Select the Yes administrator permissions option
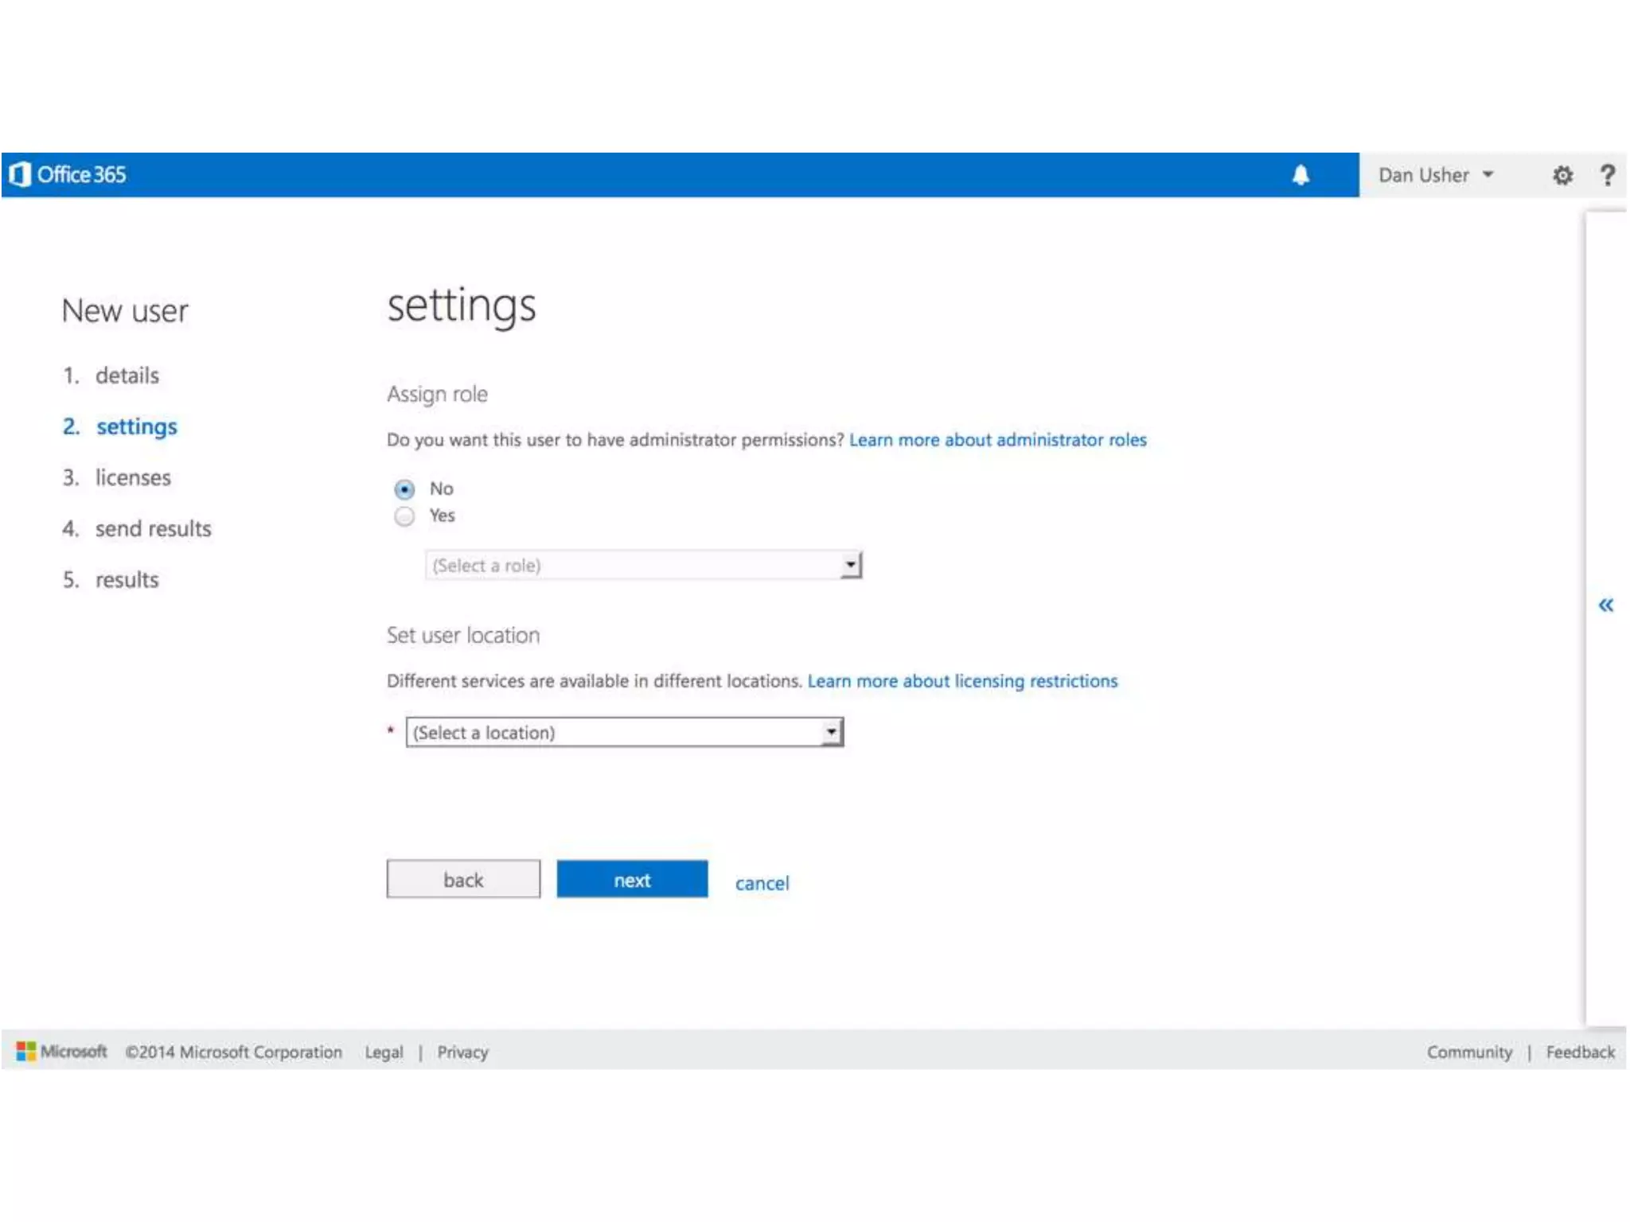The image size is (1630, 1222). click(x=404, y=517)
